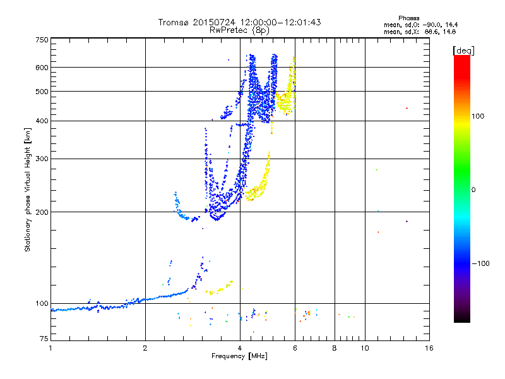Click the yellow X-mode trace near 110 km

(x=219, y=288)
